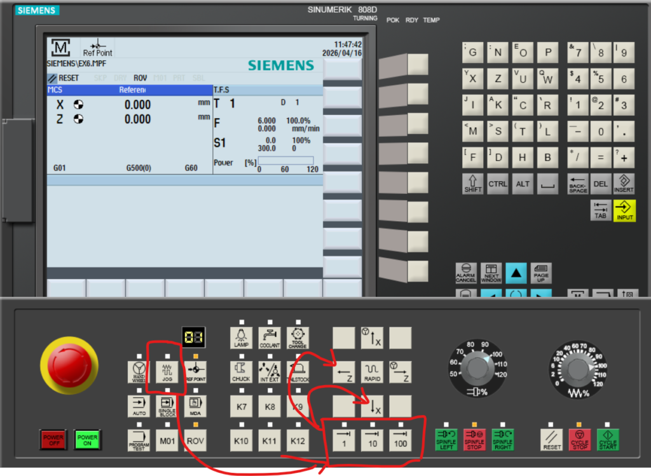Click the spindle speed override dial

pyautogui.click(x=474, y=368)
